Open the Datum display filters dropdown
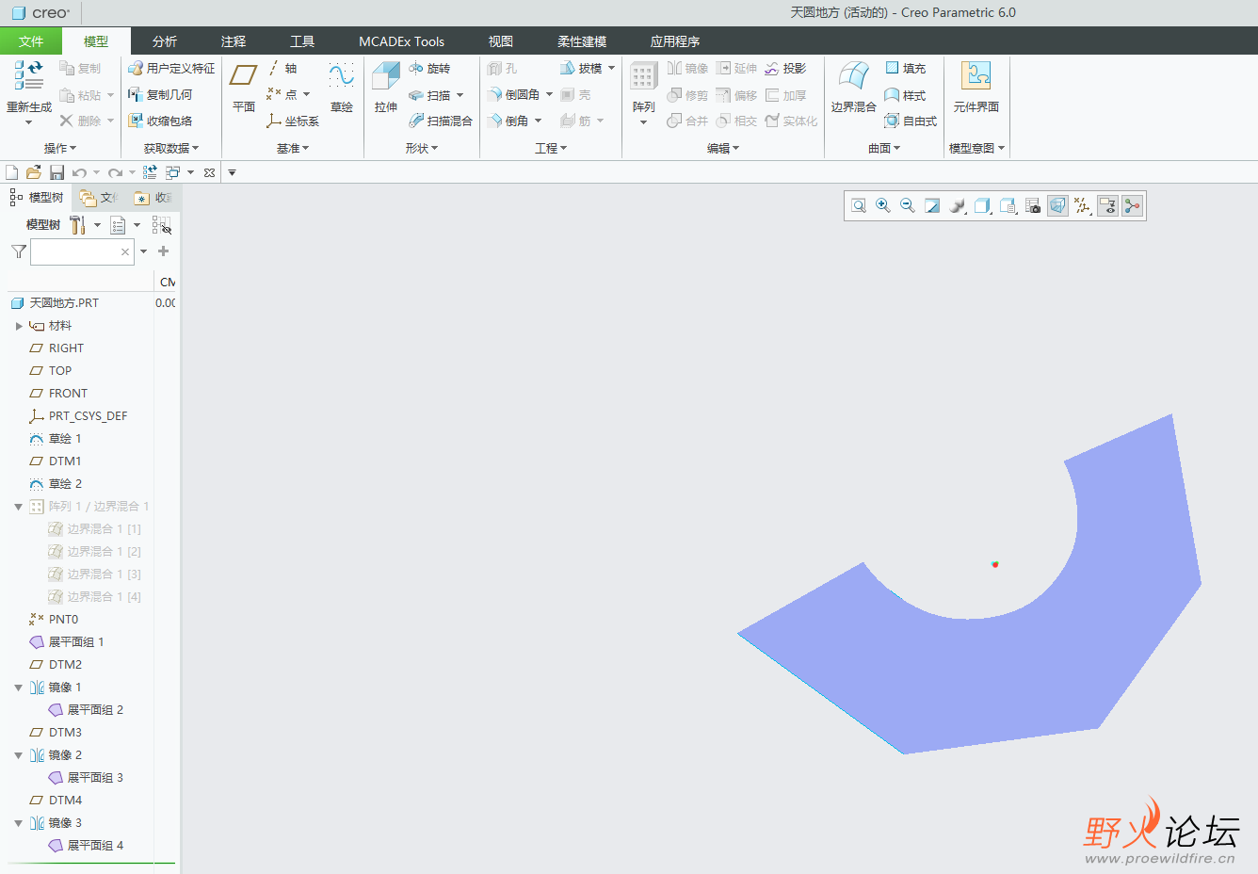The width and height of the screenshot is (1258, 874). 1083,206
